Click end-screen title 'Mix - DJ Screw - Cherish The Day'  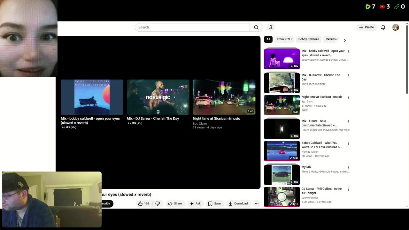[x=153, y=119]
